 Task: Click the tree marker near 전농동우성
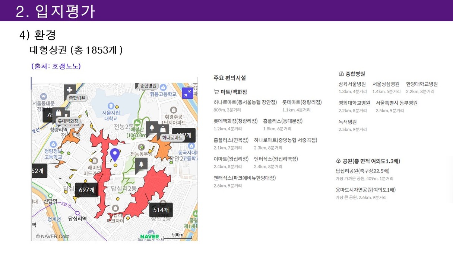141,165
